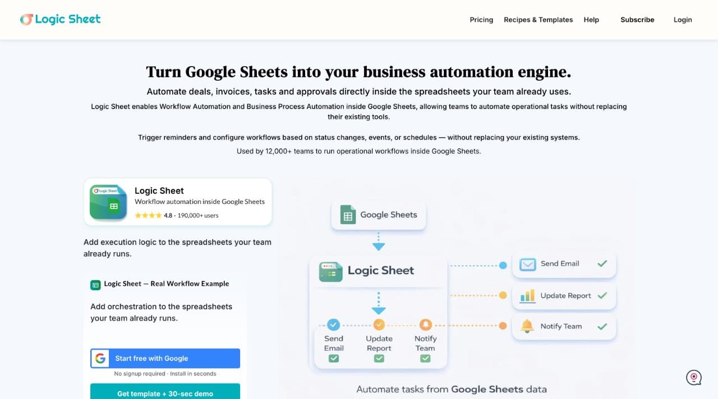Click the Logic Sheet logo in header
The image size is (718, 399).
[61, 19]
